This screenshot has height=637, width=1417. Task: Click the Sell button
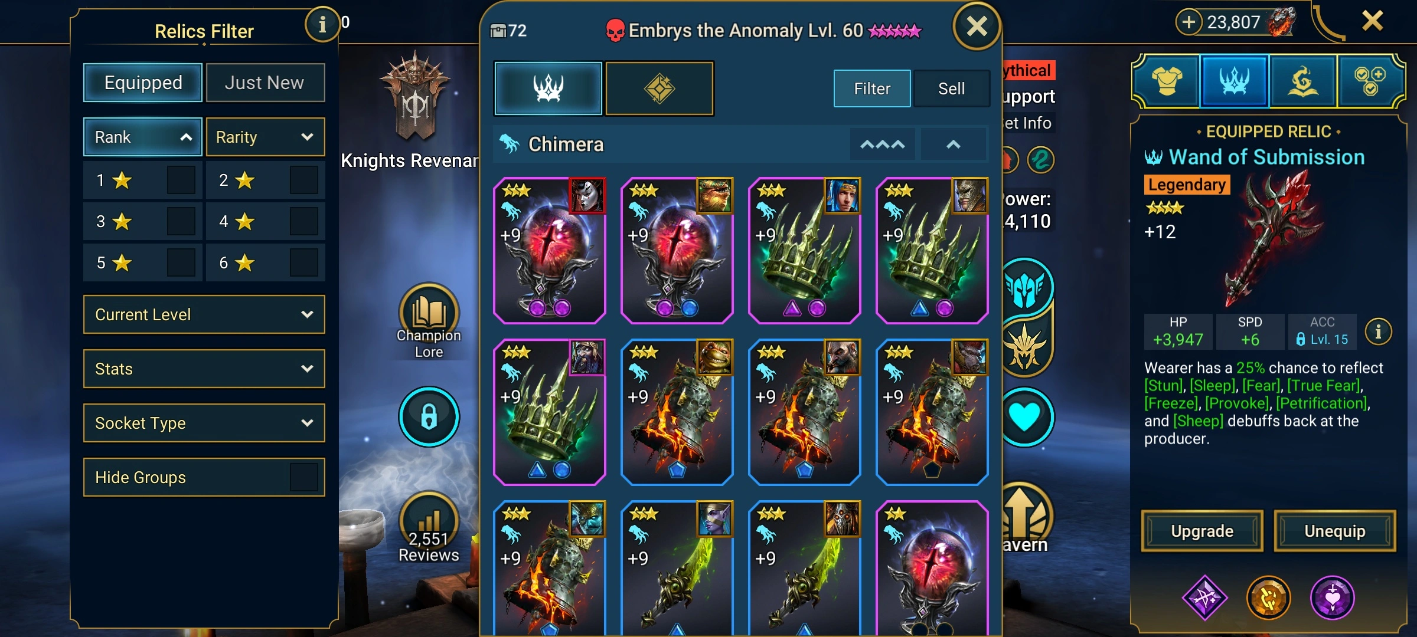tap(951, 88)
